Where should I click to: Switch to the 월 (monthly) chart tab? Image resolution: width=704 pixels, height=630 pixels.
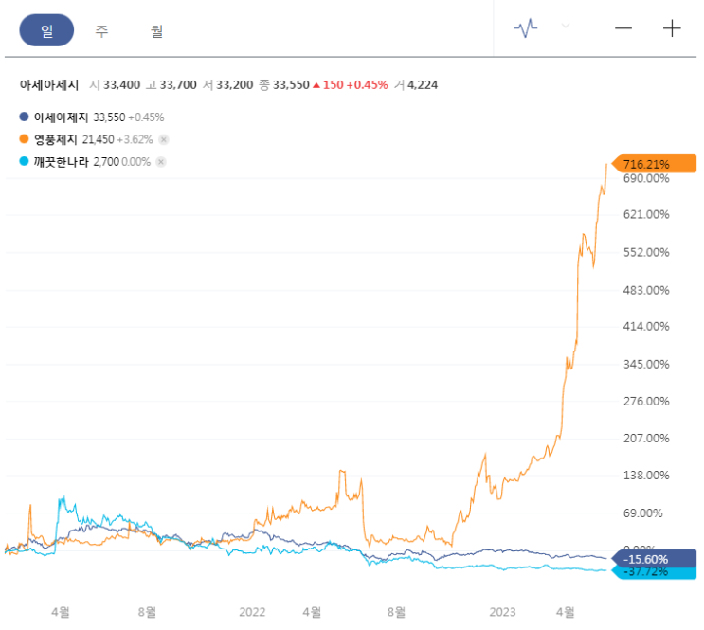(156, 30)
